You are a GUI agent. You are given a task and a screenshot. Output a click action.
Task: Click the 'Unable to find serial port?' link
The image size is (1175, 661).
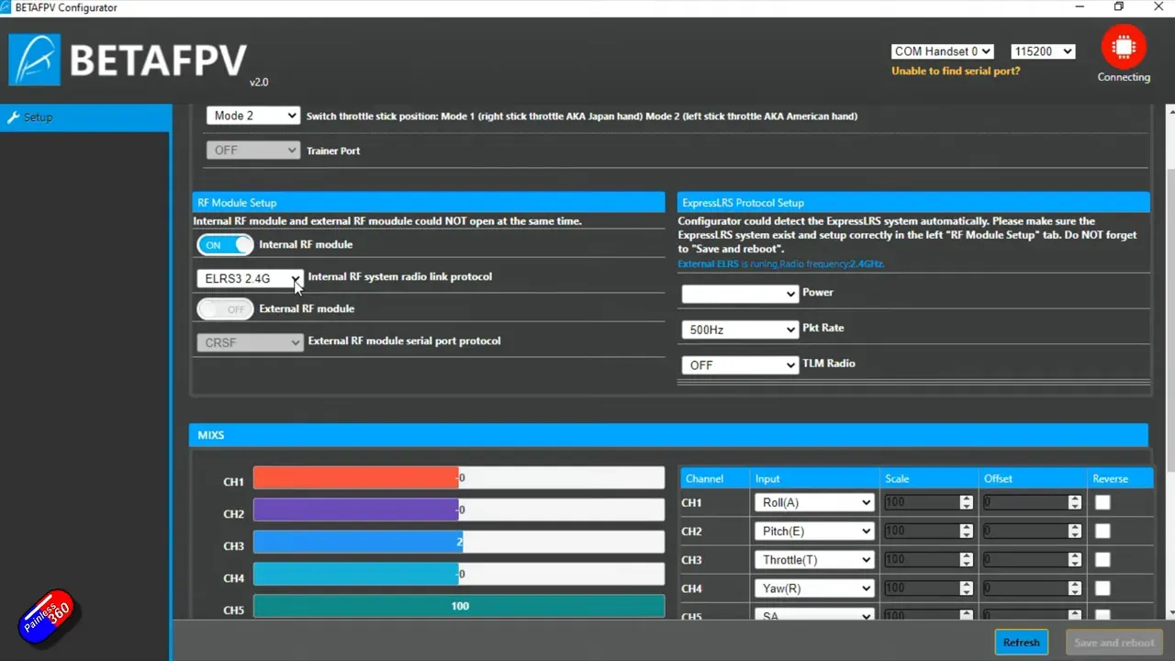click(956, 71)
